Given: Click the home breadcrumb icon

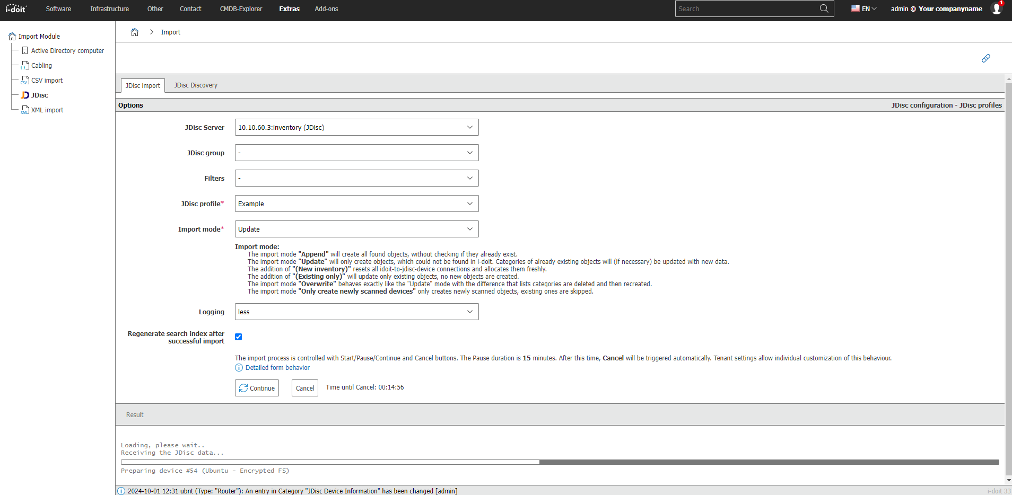Looking at the screenshot, I should (x=135, y=32).
